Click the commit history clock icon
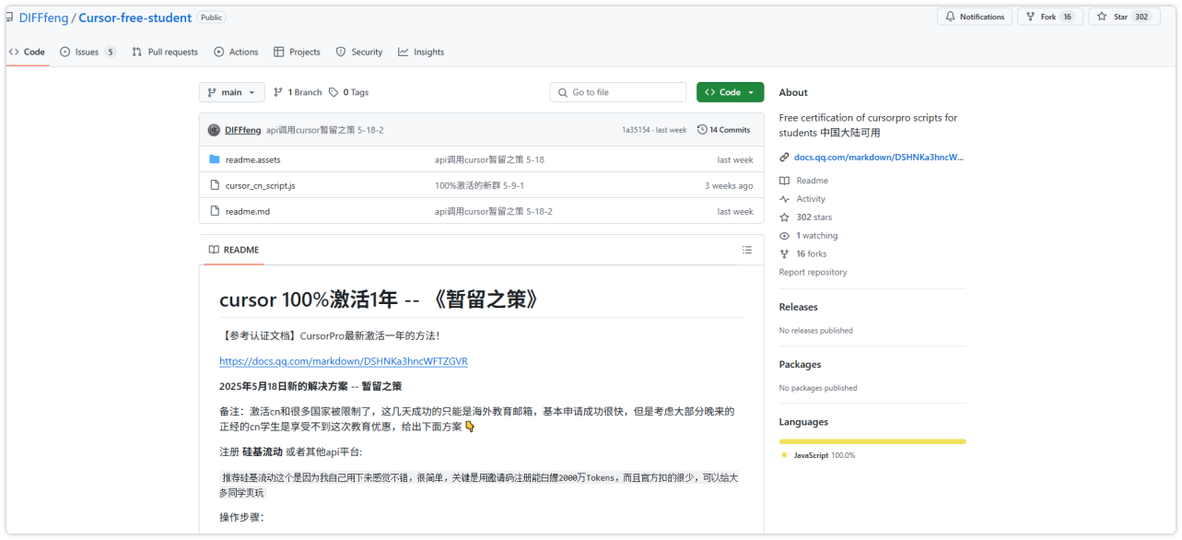 click(x=702, y=130)
